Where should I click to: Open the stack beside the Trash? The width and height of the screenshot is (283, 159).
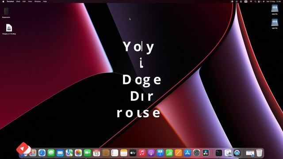[x=250, y=153]
